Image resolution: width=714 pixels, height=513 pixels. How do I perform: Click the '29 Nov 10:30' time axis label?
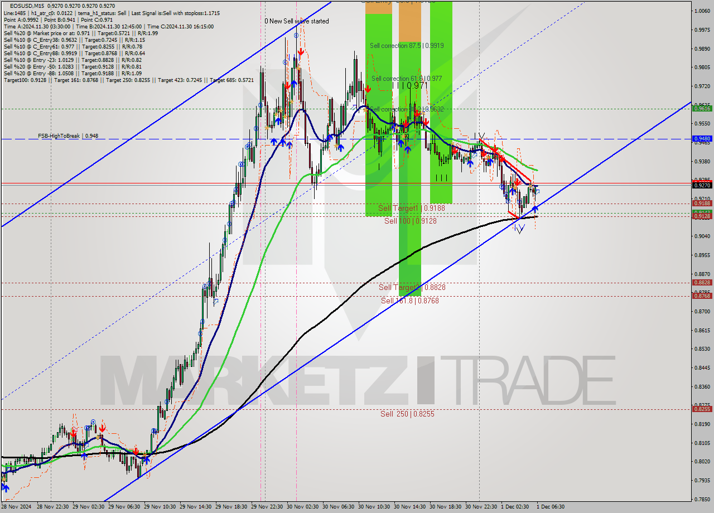pos(160,507)
